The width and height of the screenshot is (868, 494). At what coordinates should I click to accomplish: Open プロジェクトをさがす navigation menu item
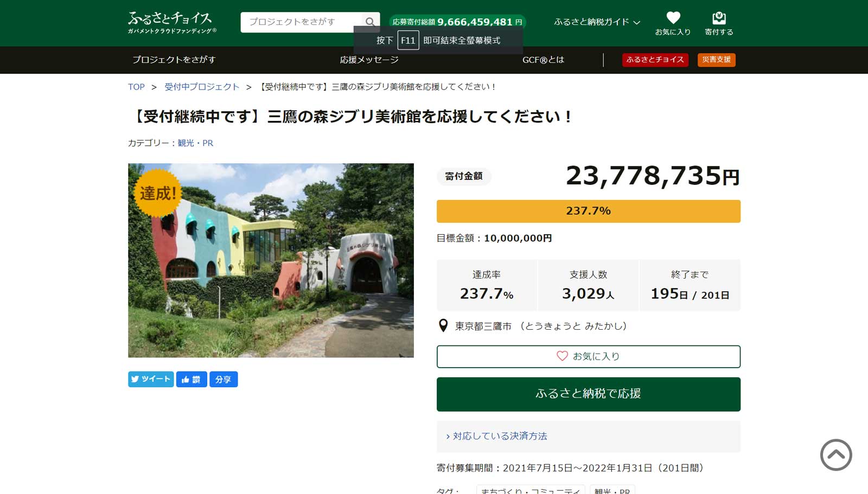point(174,60)
